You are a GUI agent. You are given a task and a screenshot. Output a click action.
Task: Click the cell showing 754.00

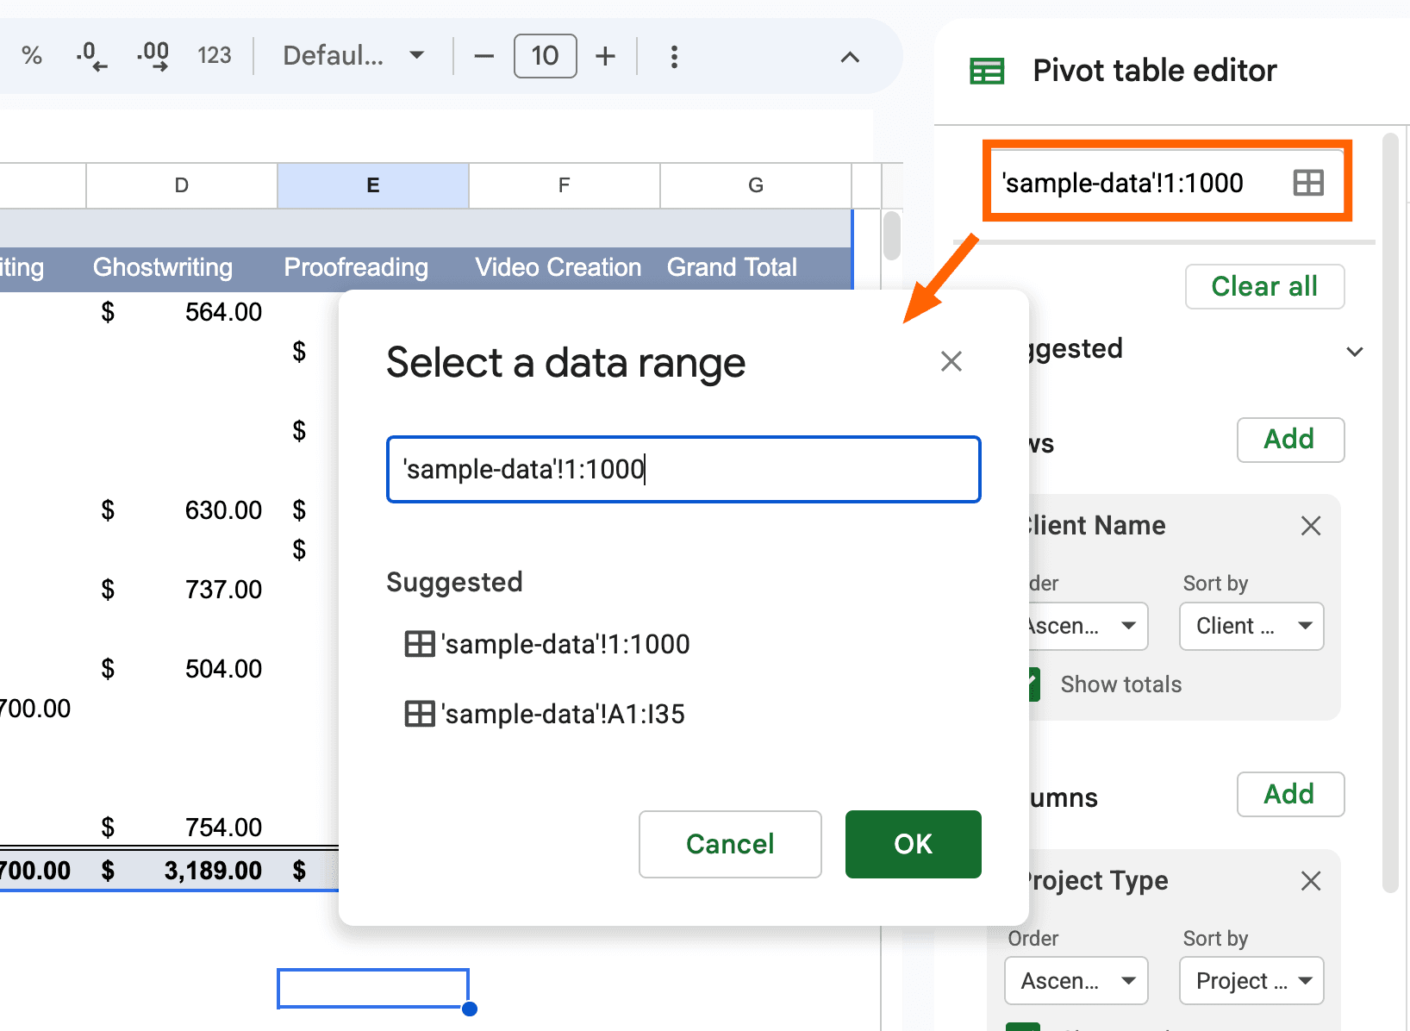point(182,828)
